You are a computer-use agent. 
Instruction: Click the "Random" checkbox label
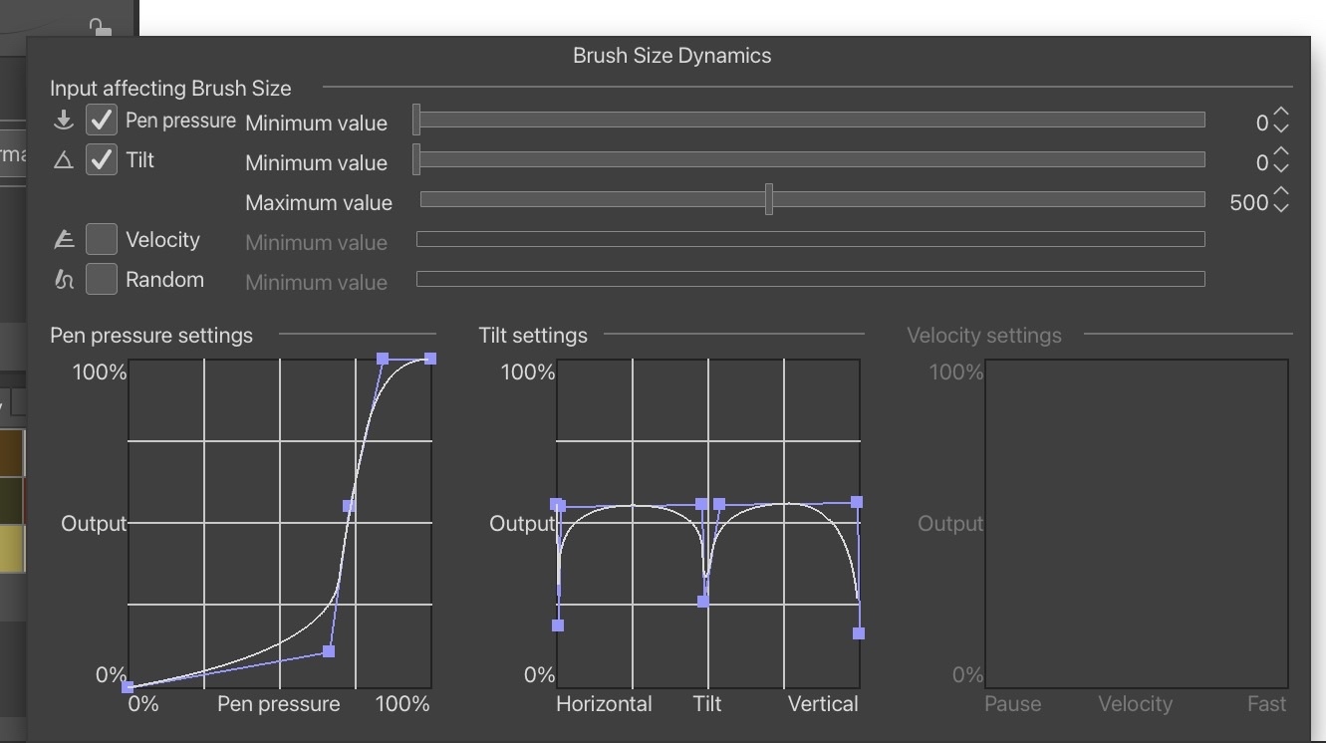point(164,280)
